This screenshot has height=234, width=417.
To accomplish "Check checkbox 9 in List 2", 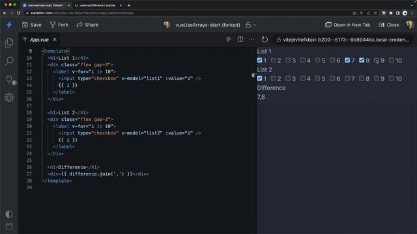I will (377, 78).
